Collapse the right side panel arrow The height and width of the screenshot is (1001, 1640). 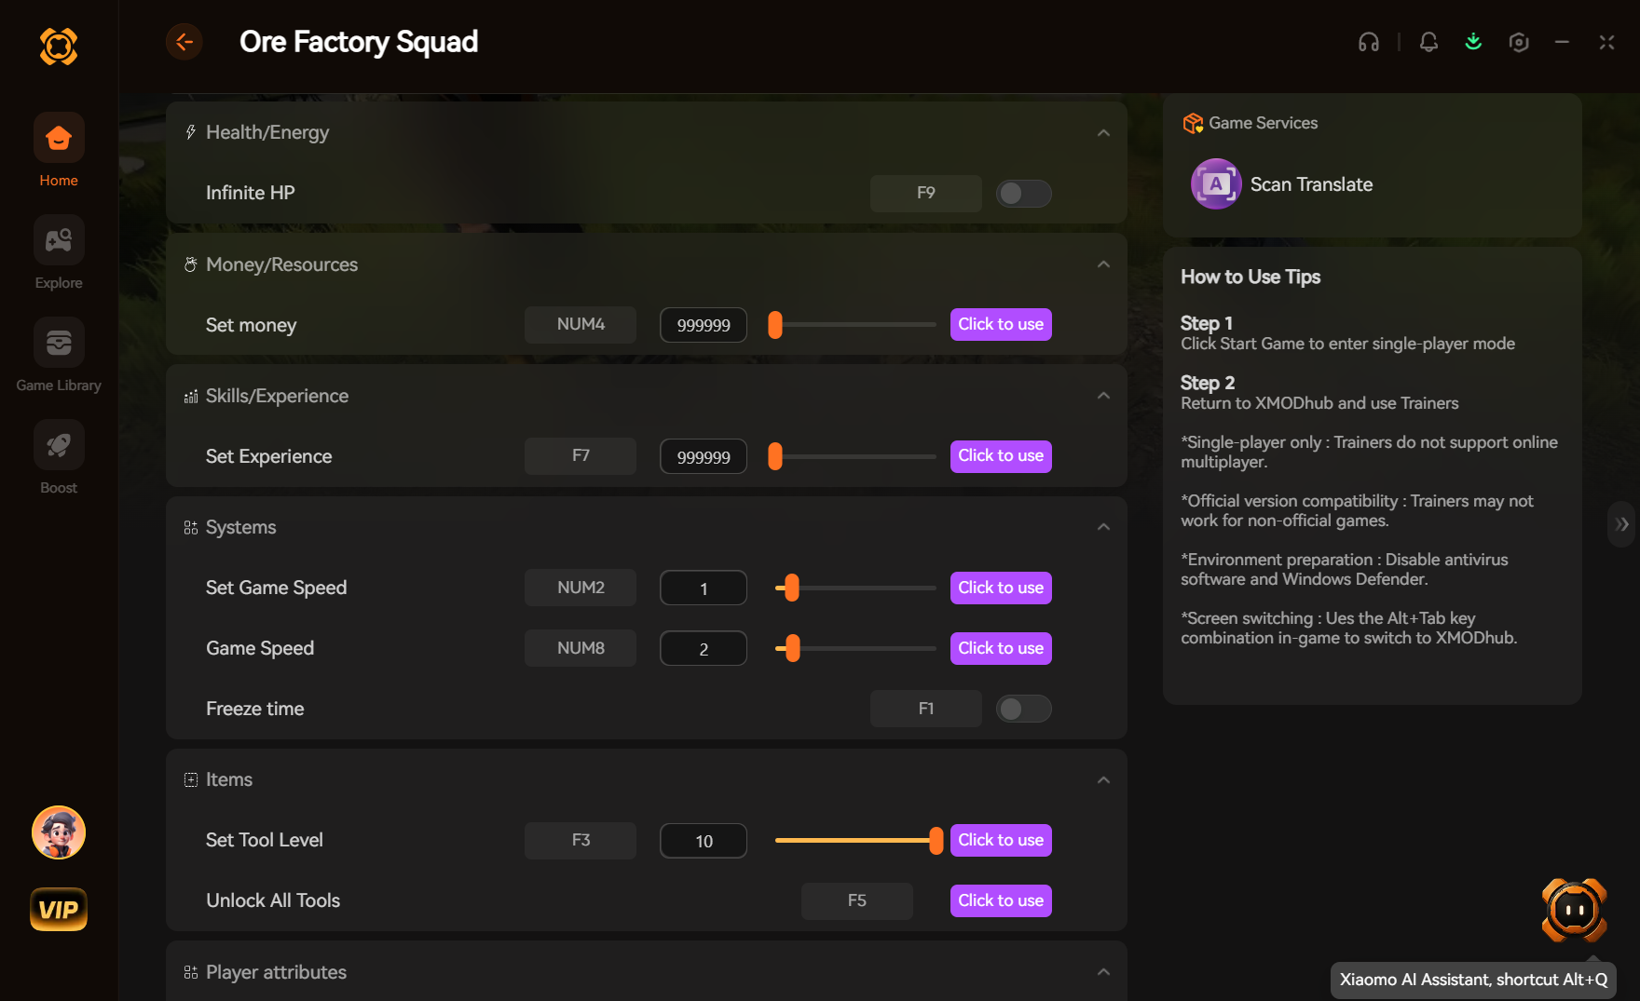[1622, 524]
